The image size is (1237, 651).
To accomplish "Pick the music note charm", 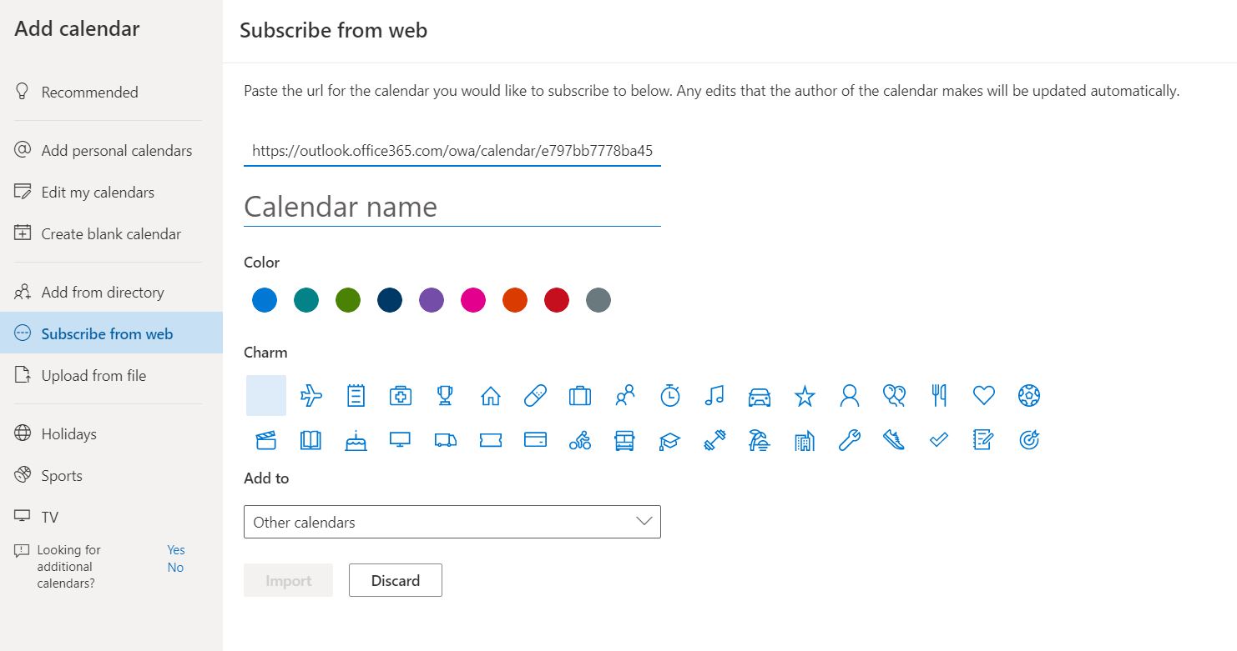I will [714, 395].
